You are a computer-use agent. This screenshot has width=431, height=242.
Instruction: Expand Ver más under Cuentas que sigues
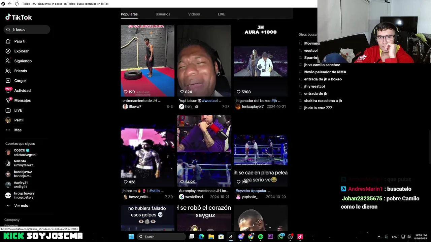pos(21,206)
